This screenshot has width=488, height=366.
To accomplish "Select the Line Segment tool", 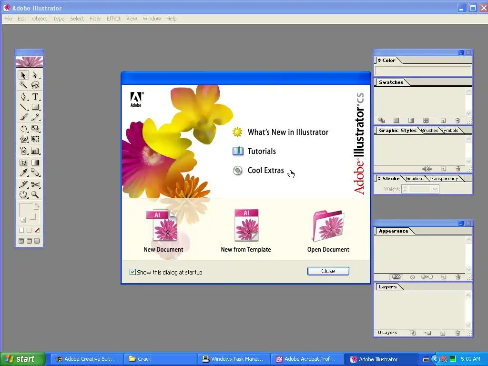I will [x=23, y=107].
